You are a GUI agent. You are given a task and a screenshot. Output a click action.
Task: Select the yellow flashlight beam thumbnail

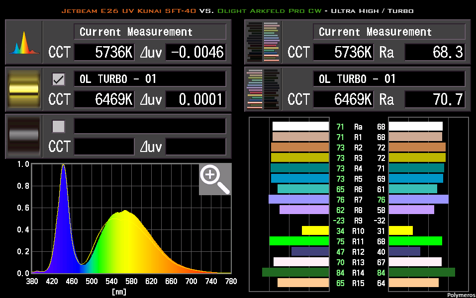coord(23,89)
